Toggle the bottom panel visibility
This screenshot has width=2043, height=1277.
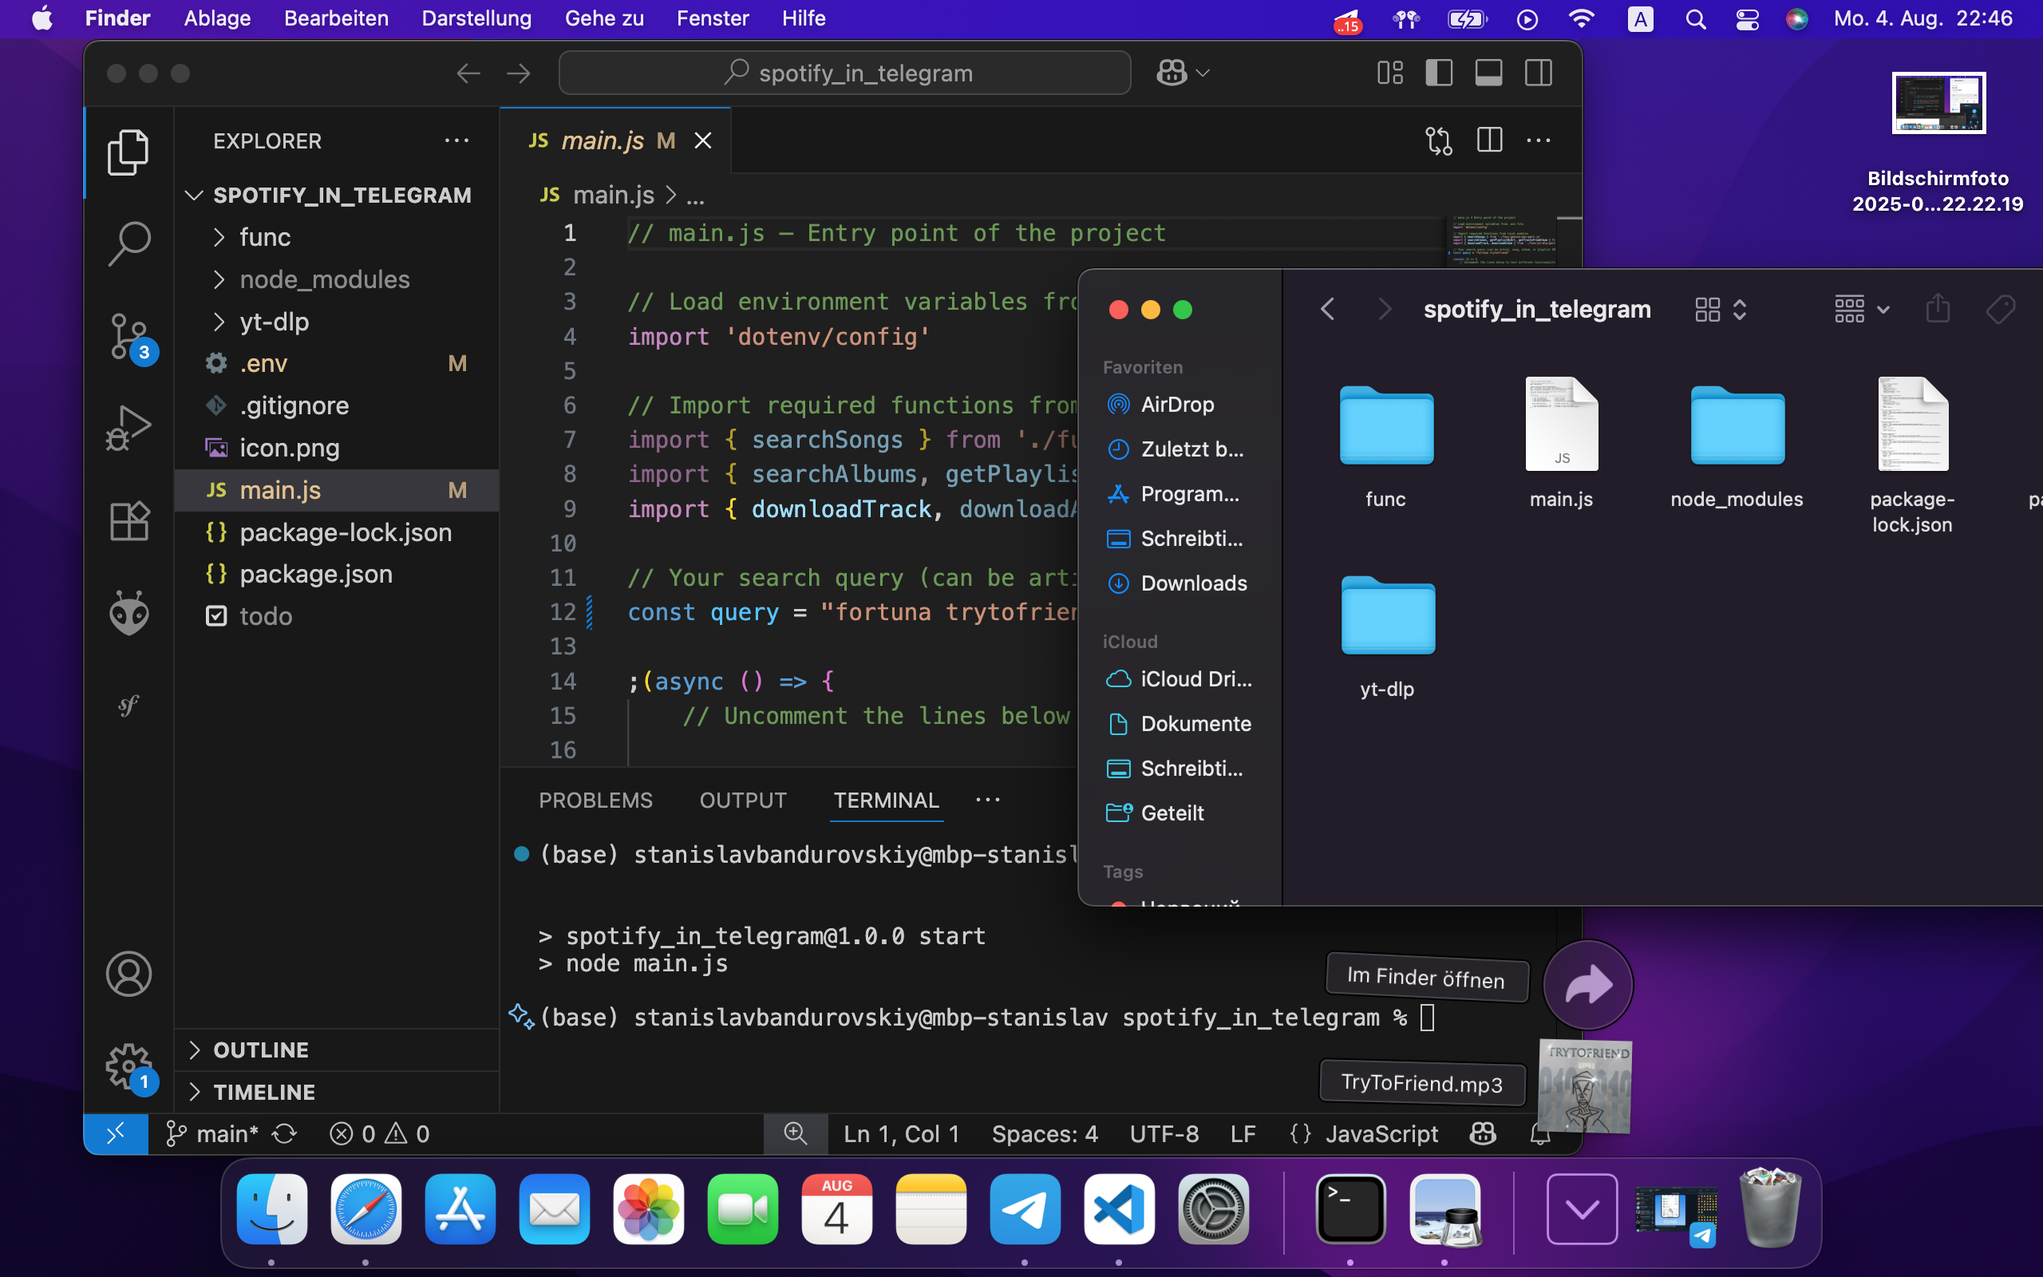(x=1488, y=73)
